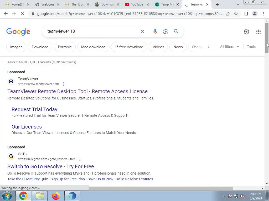Filter results by Images
This screenshot has height=201, width=269.
point(16,47)
